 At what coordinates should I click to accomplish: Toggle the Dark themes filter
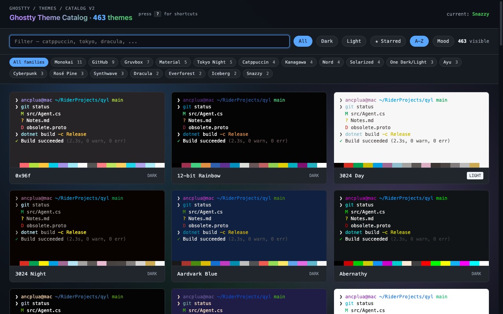(327, 41)
